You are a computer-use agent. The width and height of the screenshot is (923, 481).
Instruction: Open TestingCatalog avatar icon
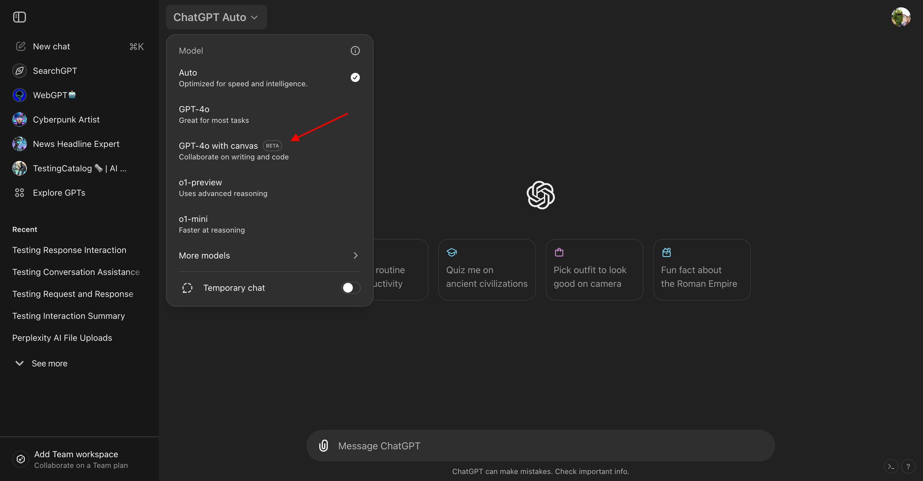click(x=19, y=168)
